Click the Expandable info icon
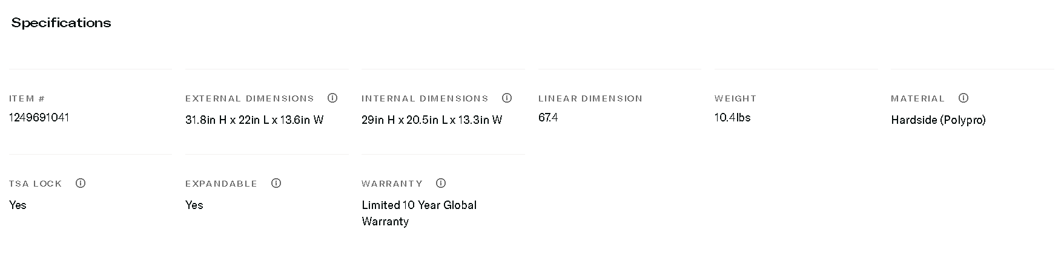Screen dimensions: 1061x267 (276, 183)
